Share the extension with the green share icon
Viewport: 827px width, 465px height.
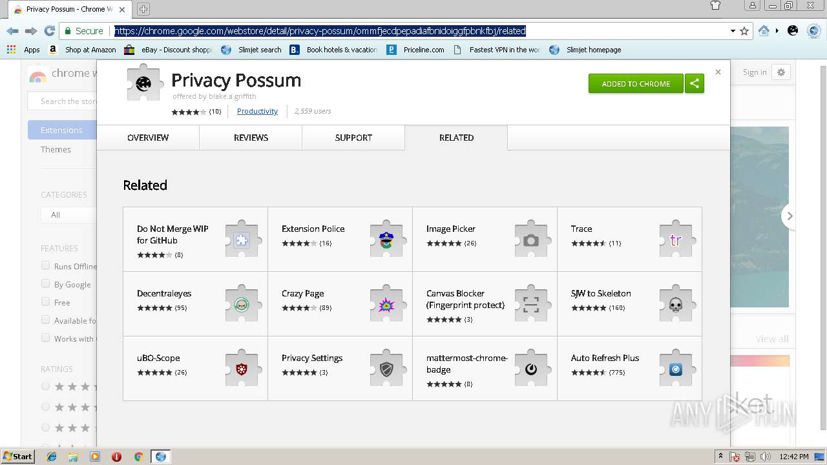(x=695, y=83)
